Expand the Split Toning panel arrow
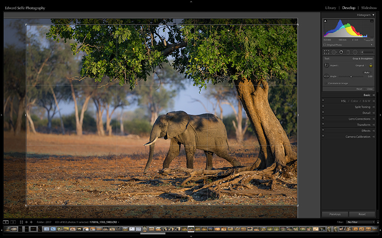 pos(373,107)
